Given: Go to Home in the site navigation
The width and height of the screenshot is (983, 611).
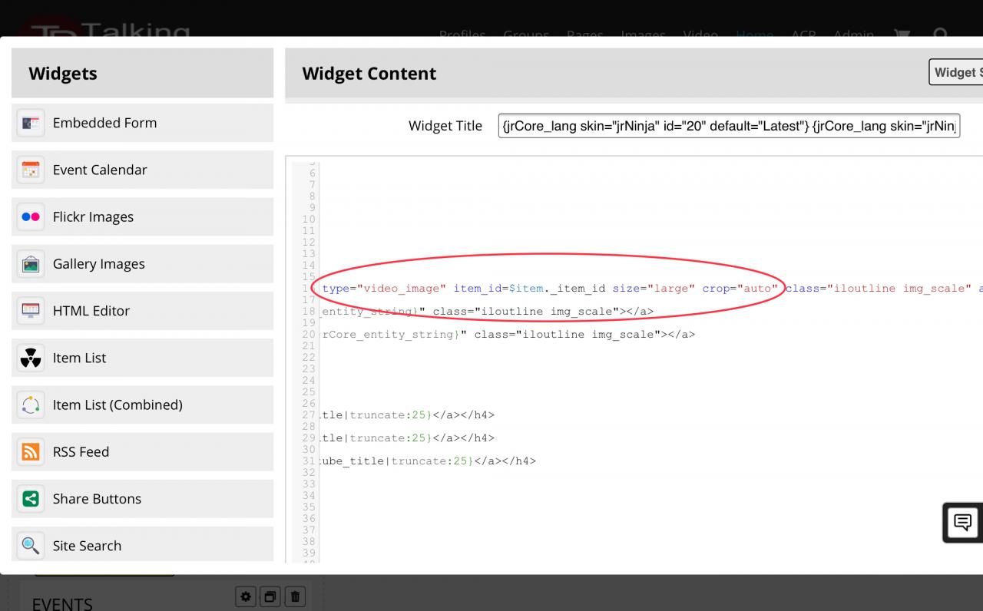Looking at the screenshot, I should click(x=755, y=35).
